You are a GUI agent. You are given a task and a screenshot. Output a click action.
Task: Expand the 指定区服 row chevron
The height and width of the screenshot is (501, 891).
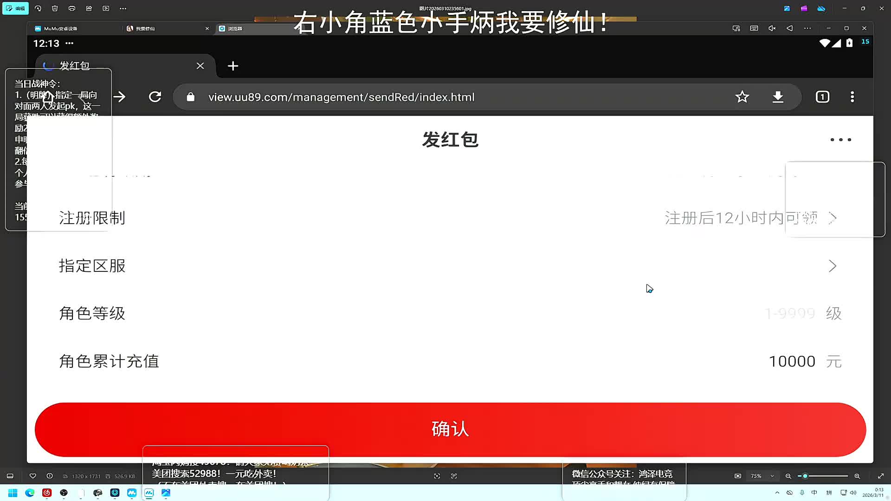(x=833, y=266)
